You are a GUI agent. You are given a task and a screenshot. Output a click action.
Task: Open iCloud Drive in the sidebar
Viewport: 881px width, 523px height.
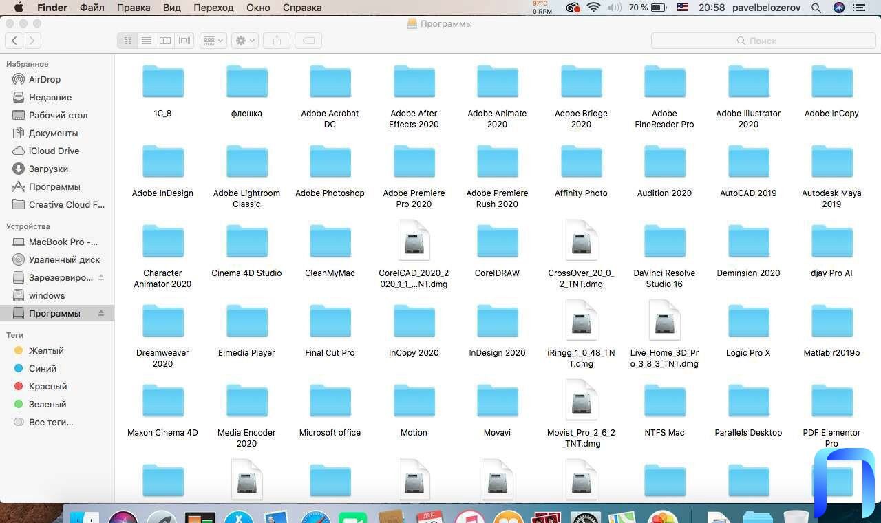point(57,151)
